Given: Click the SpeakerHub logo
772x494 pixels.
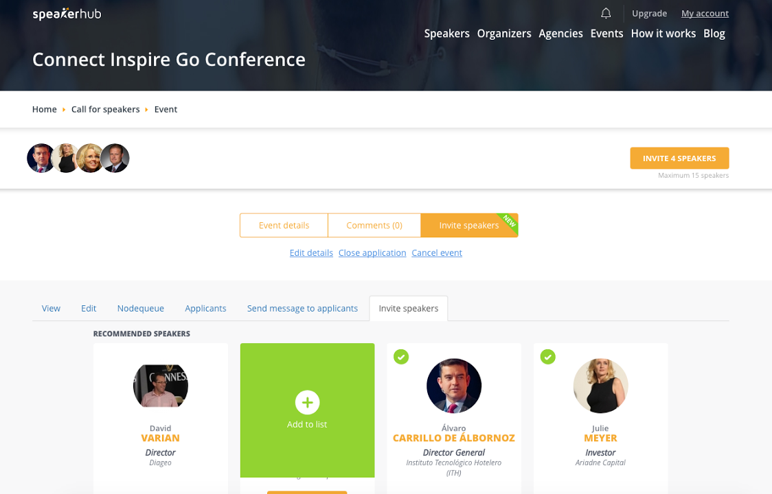Looking at the screenshot, I should click(x=67, y=14).
